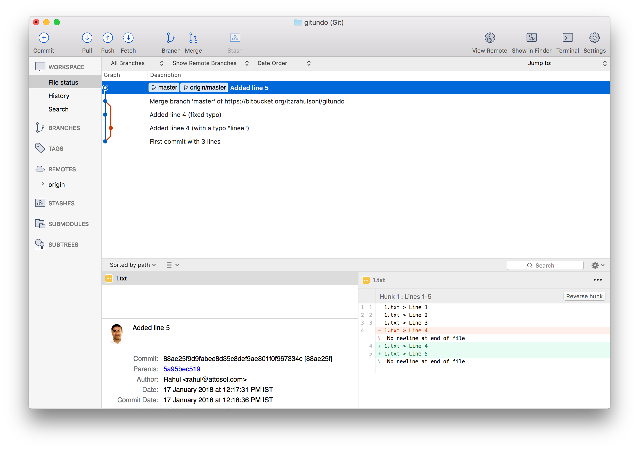This screenshot has height=450, width=639.
Task: Click the View Remote icon
Action: click(x=489, y=42)
